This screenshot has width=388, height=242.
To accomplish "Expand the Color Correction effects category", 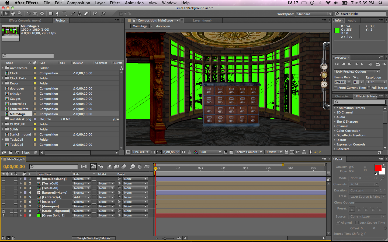I will [335, 131].
